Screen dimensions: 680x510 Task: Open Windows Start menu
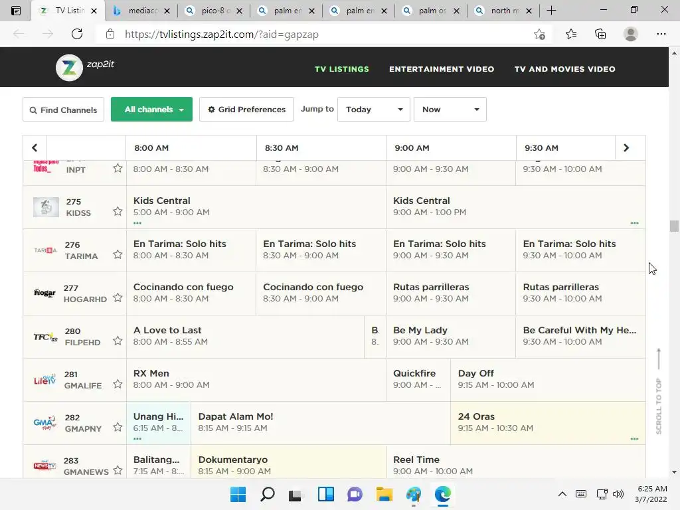coord(238,494)
